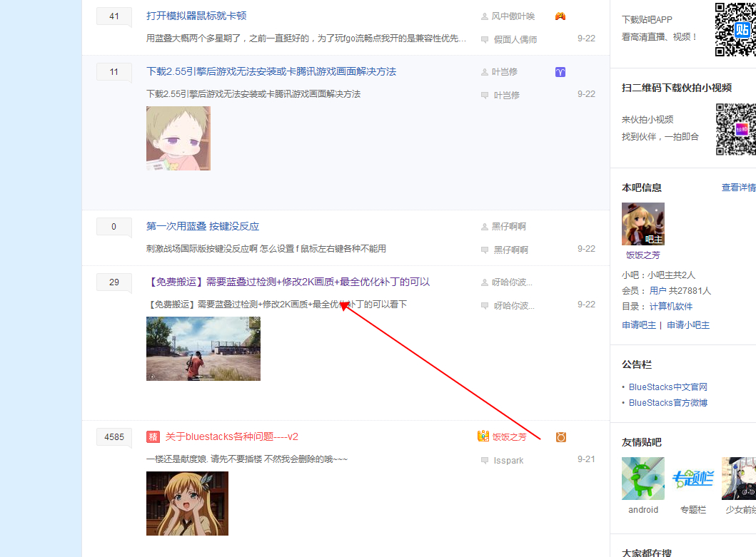Open 用户 members link
This screenshot has height=557, width=756.
pyautogui.click(x=657, y=291)
